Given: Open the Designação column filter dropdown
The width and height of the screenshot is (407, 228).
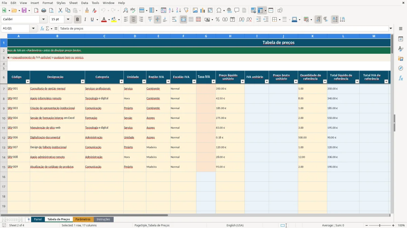Looking at the screenshot, I should (x=83, y=81).
